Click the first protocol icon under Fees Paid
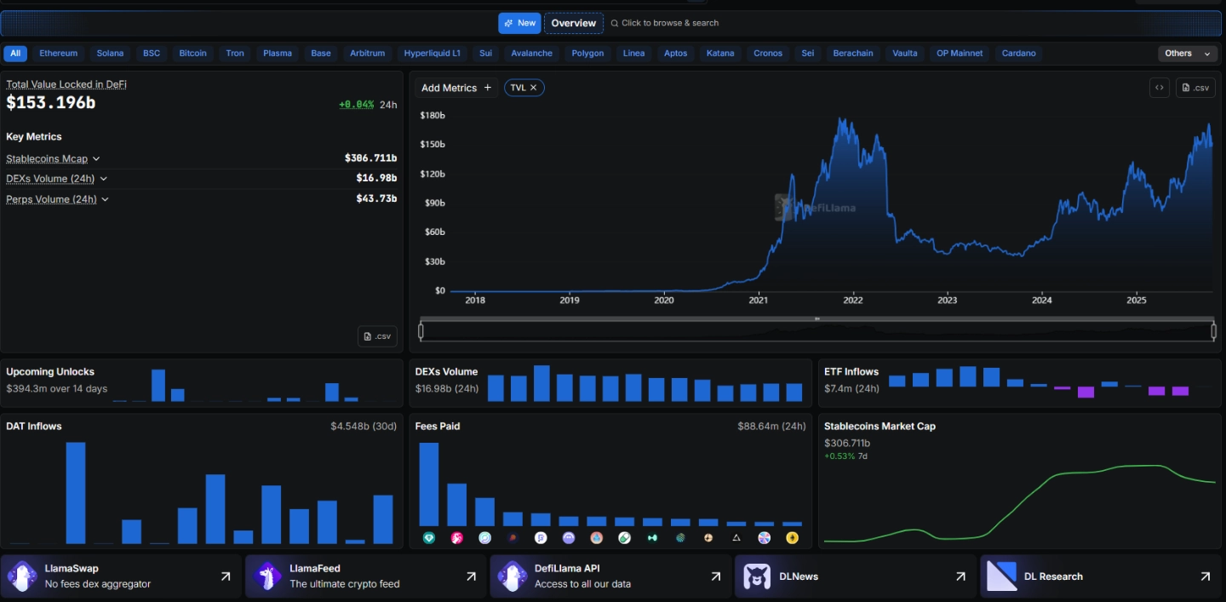The image size is (1226, 602). (429, 538)
